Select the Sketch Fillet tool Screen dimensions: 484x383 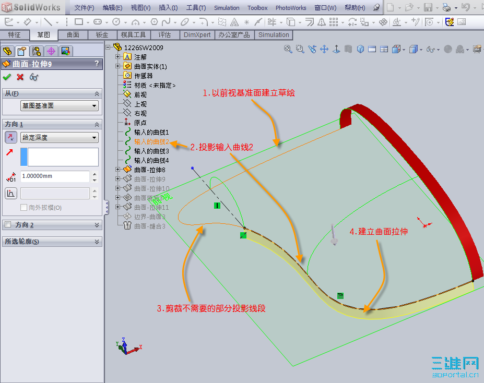click(x=204, y=22)
